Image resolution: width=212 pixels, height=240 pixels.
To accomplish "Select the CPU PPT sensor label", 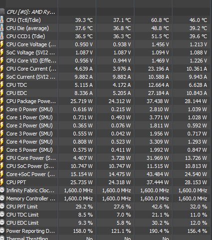I will coord(16,182).
